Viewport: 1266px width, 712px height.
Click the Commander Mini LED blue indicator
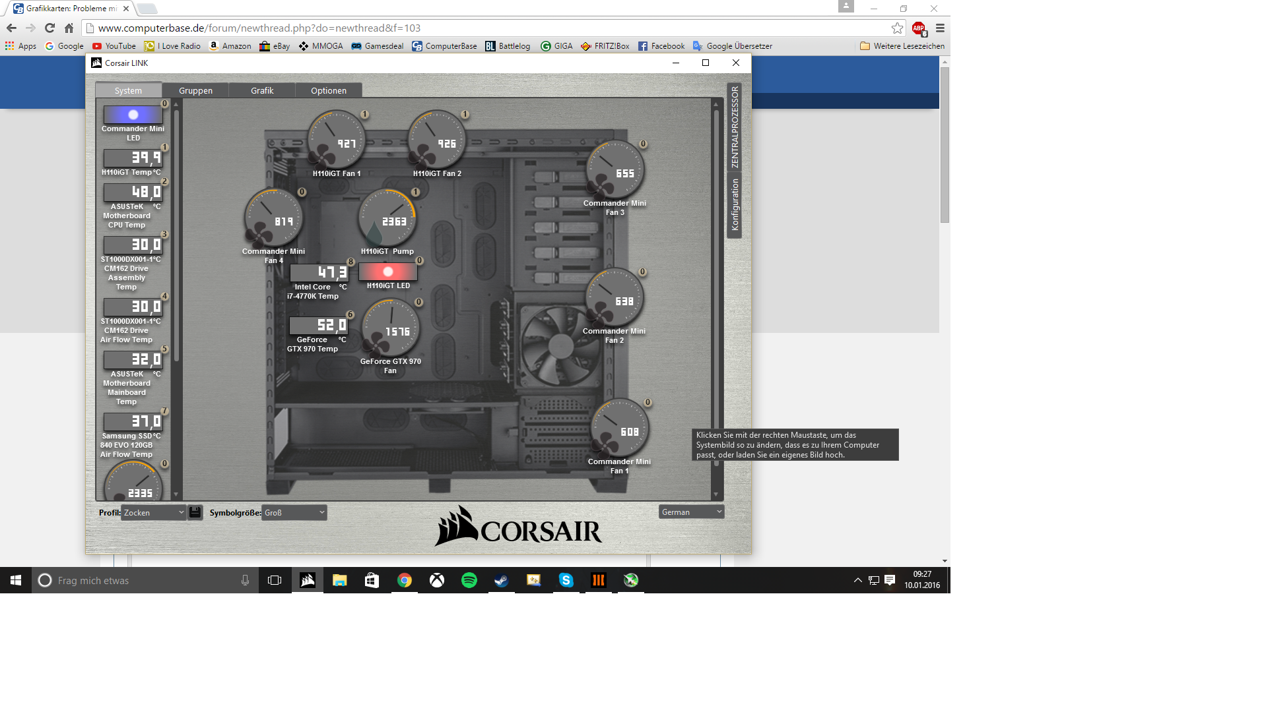pyautogui.click(x=133, y=115)
